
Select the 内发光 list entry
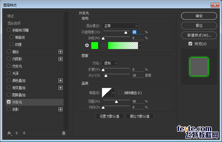(35, 66)
